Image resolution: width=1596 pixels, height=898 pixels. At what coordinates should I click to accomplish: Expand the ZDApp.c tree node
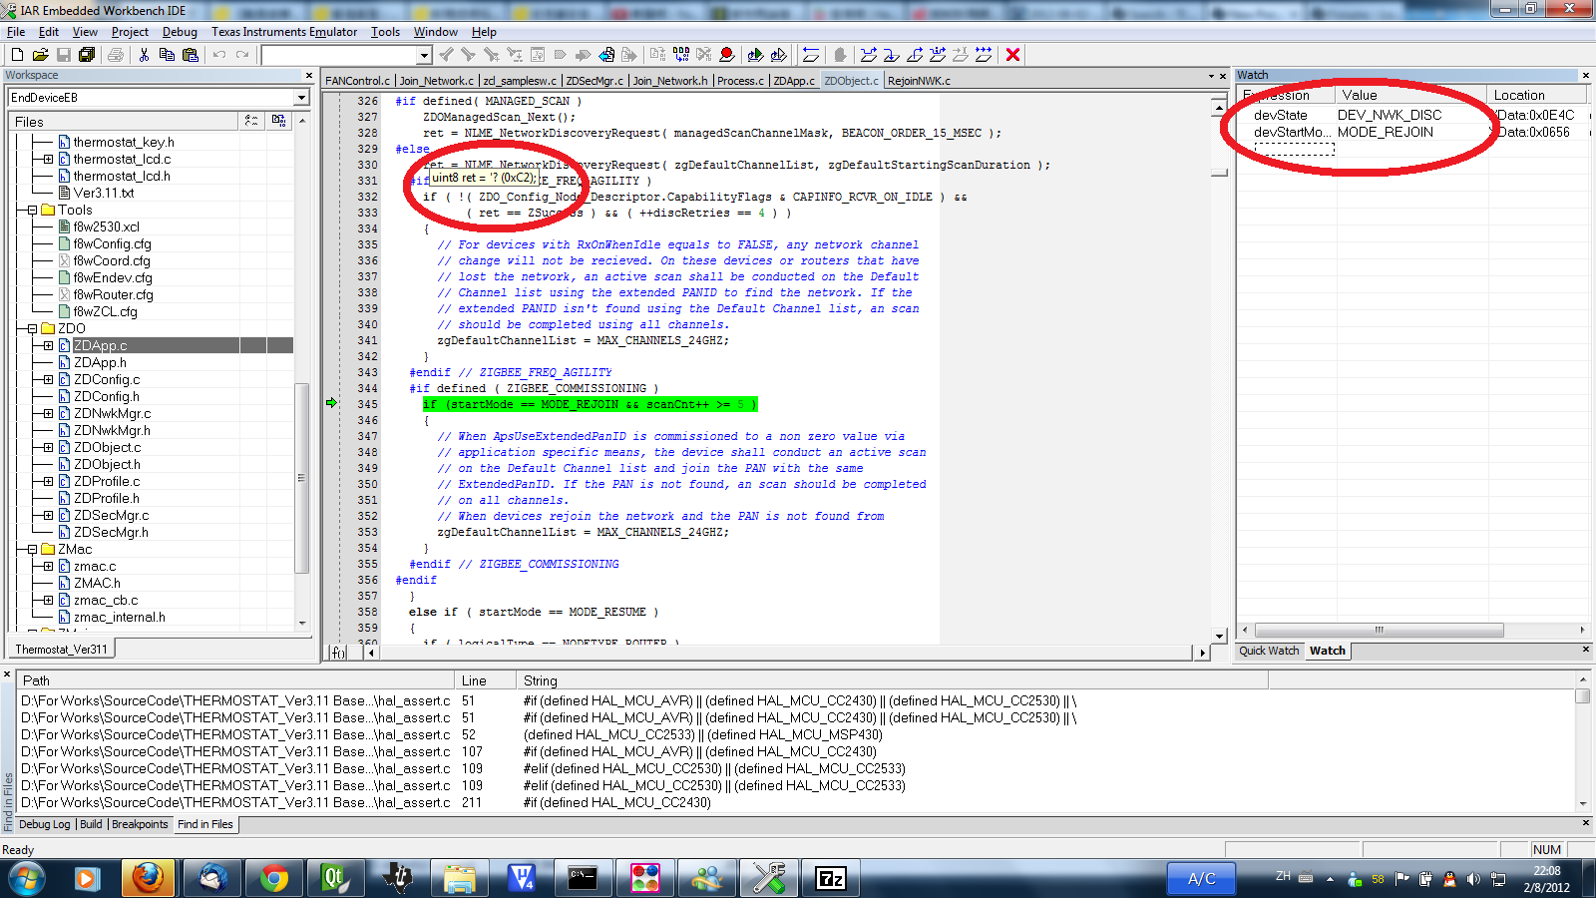[x=48, y=346]
